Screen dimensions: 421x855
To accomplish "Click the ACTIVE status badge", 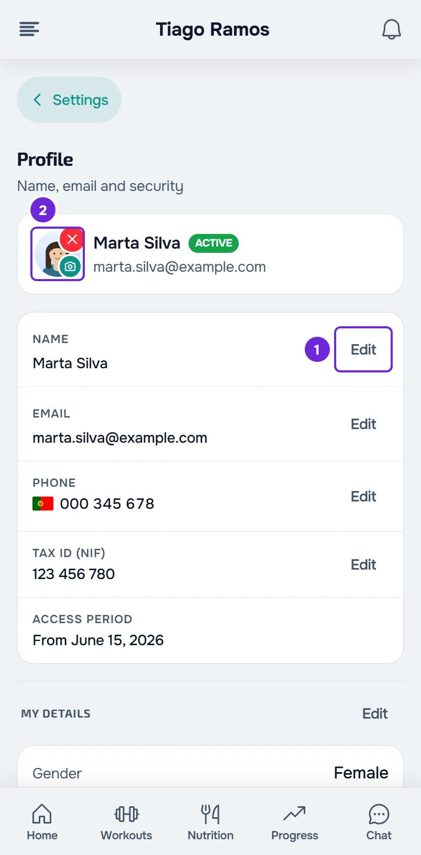I will tap(214, 243).
